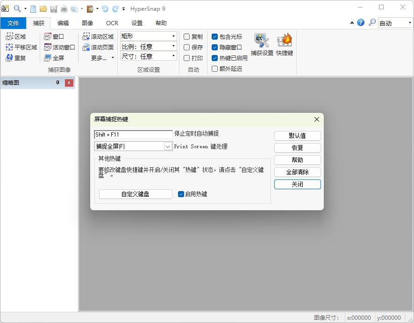The width and height of the screenshot is (414, 323).
Task: Click 关闭 close button in dialog
Action: (298, 184)
